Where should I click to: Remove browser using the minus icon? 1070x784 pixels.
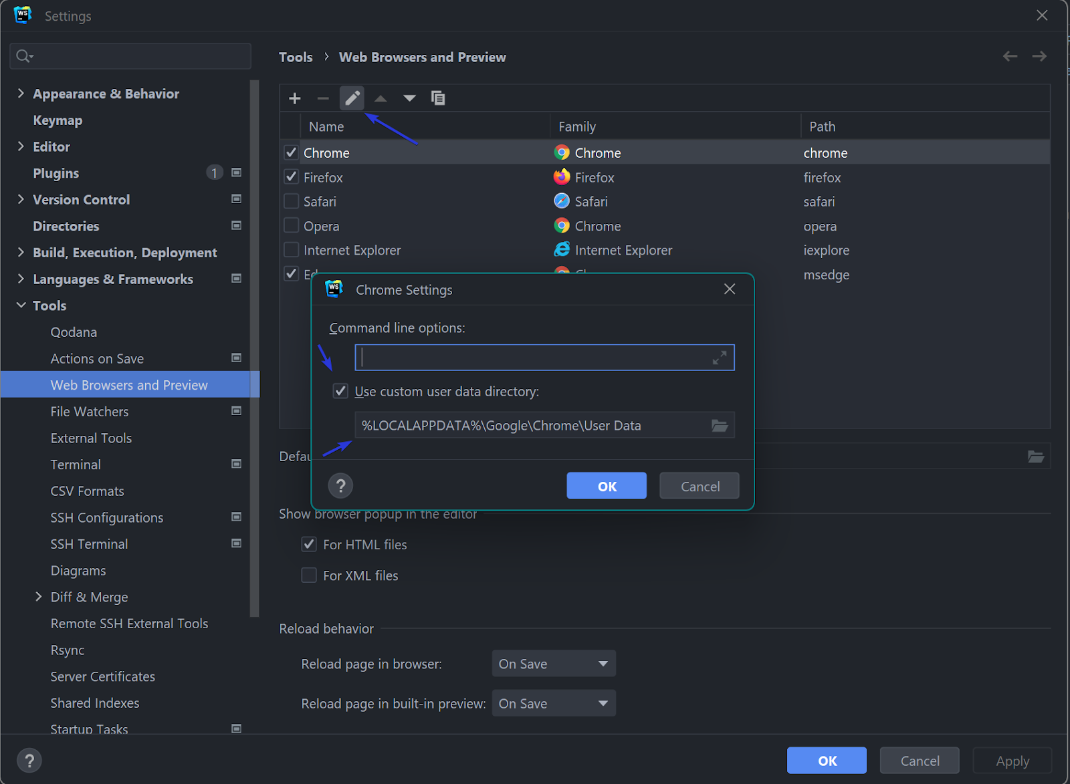coord(323,98)
